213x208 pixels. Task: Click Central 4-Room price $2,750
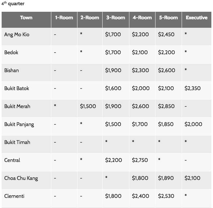click(x=140, y=160)
